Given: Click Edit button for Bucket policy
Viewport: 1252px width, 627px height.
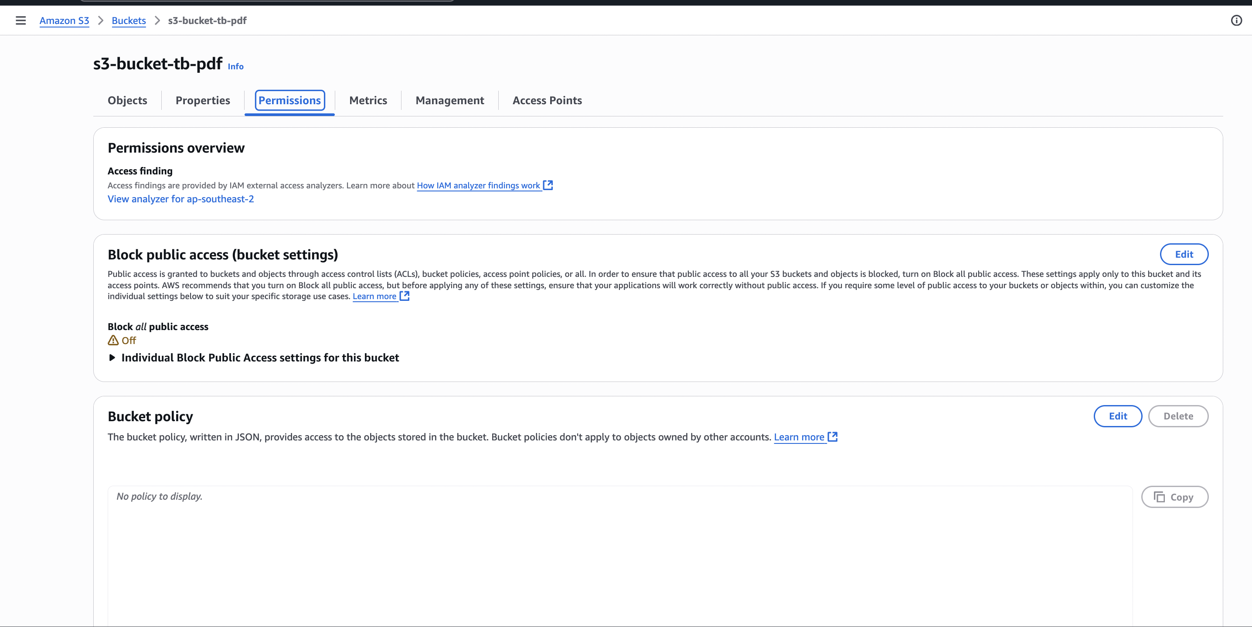Looking at the screenshot, I should pos(1117,416).
